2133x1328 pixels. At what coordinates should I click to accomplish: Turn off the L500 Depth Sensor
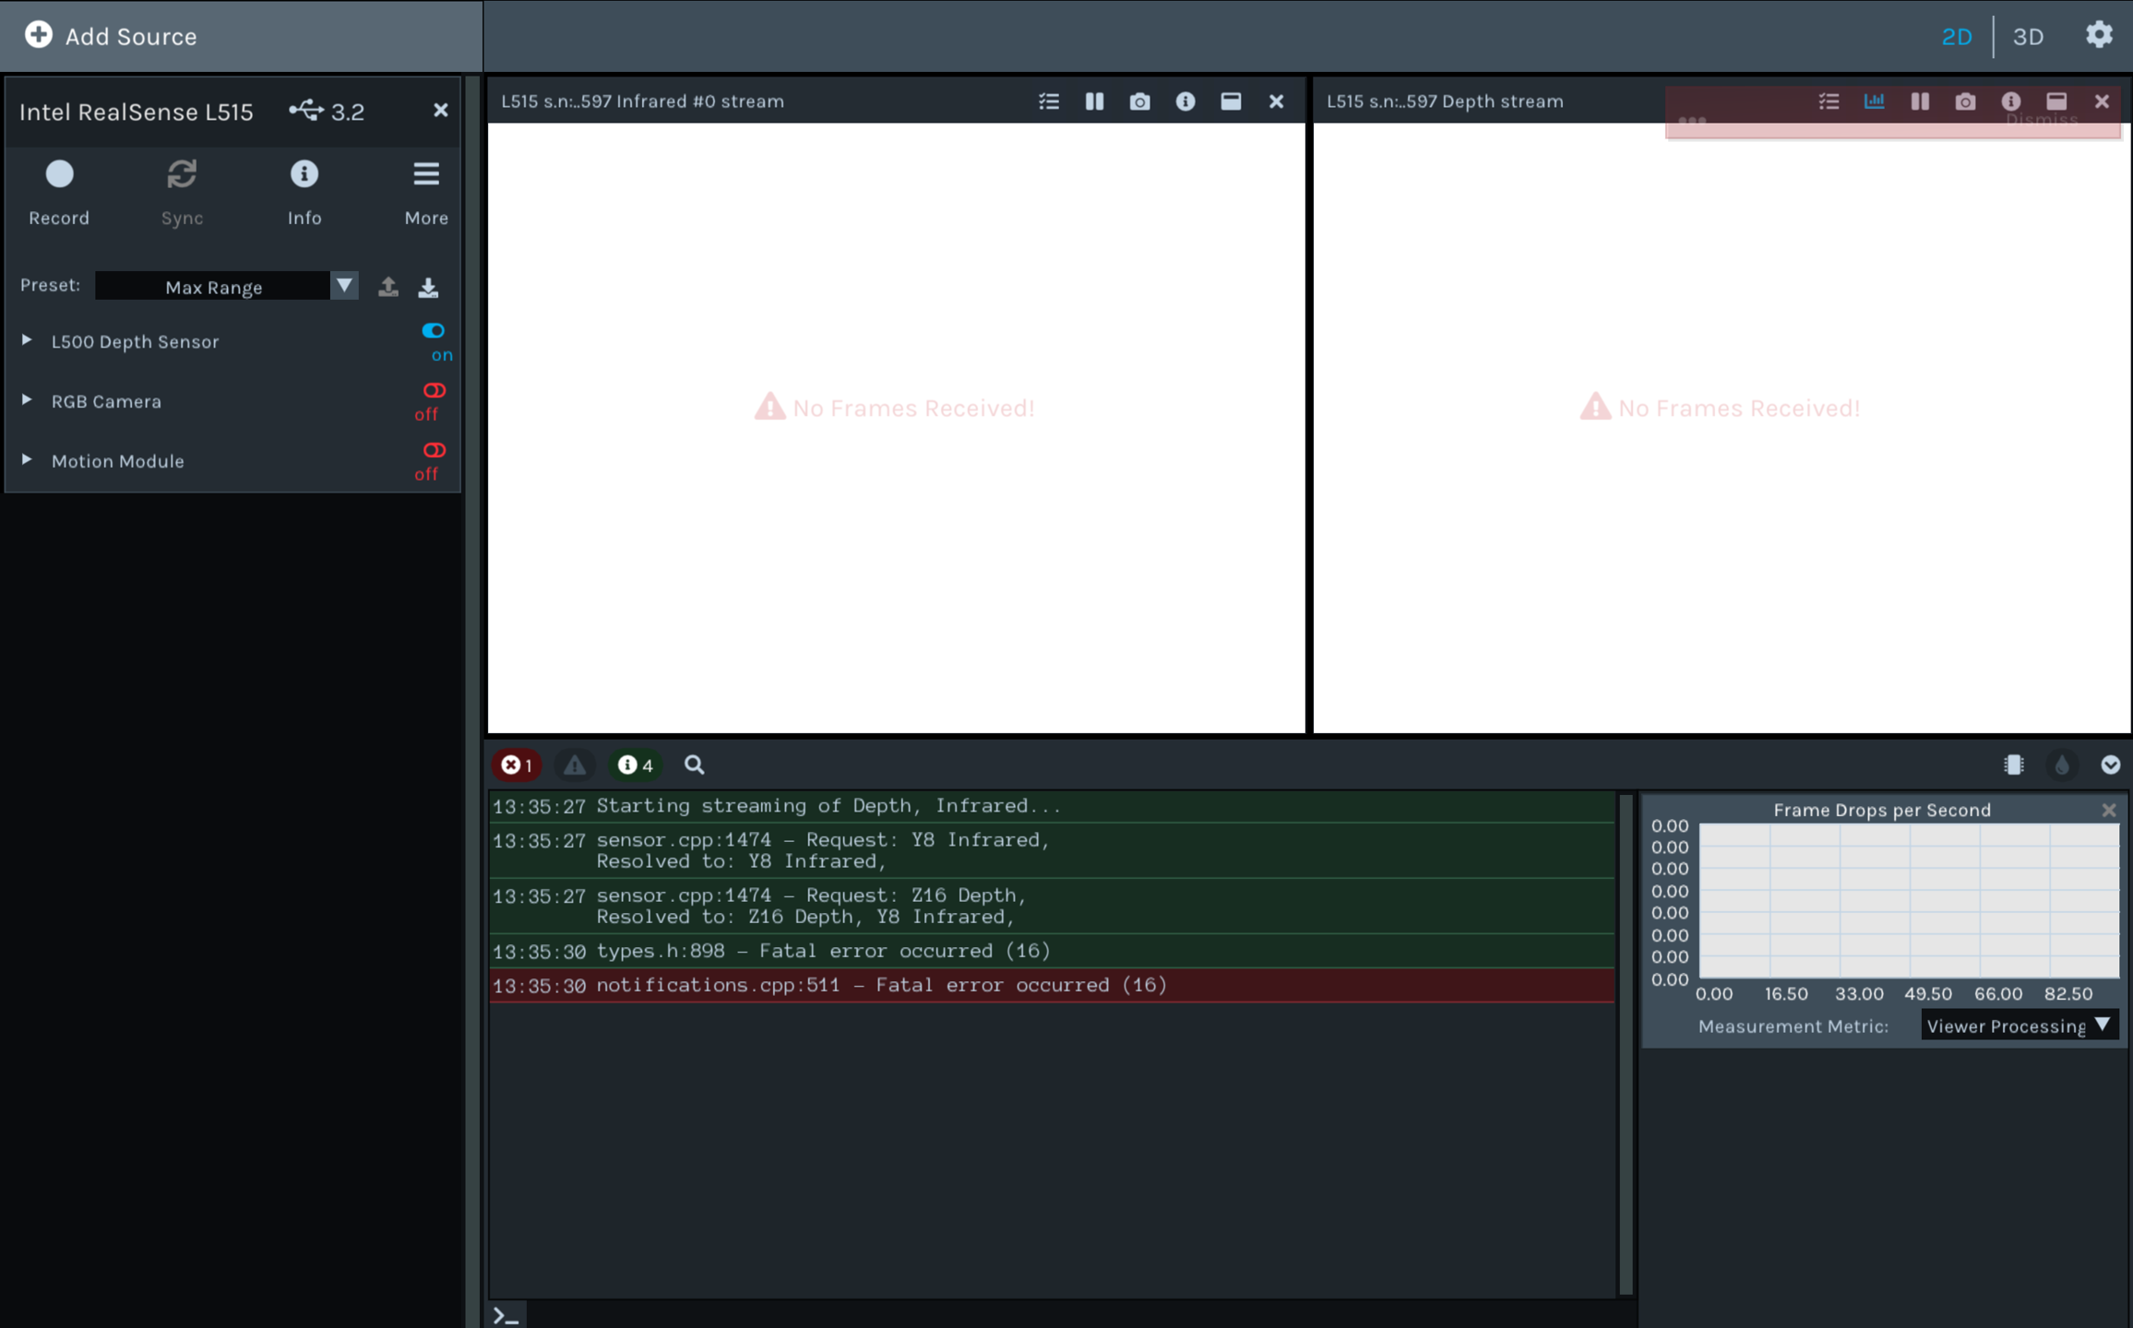click(x=434, y=330)
